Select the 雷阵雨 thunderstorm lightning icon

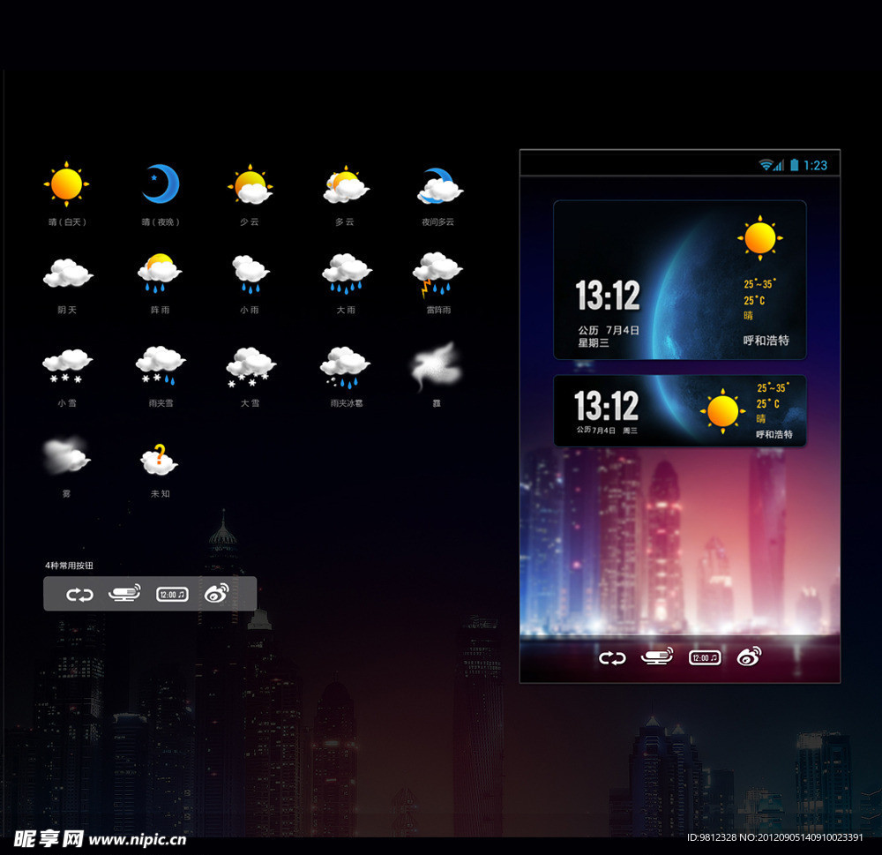(x=437, y=274)
